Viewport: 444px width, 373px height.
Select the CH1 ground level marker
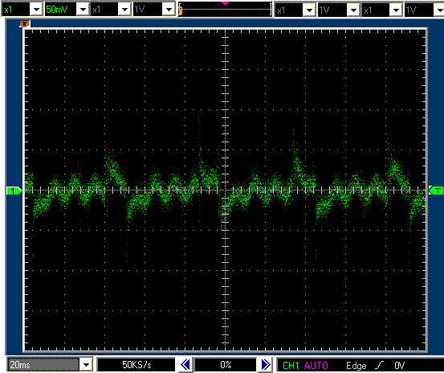click(x=14, y=191)
